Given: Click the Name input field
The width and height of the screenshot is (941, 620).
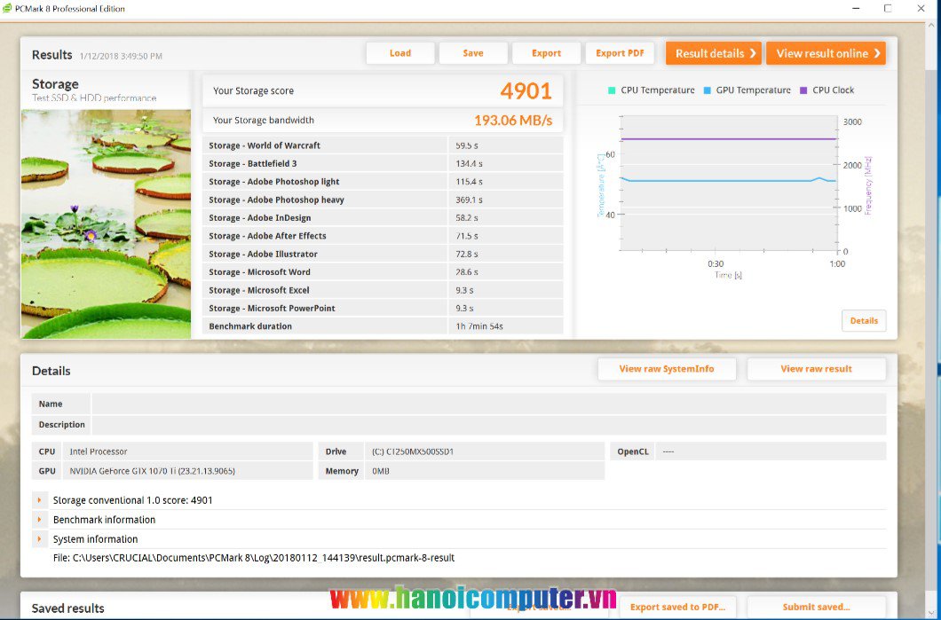Looking at the screenshot, I should tap(488, 404).
